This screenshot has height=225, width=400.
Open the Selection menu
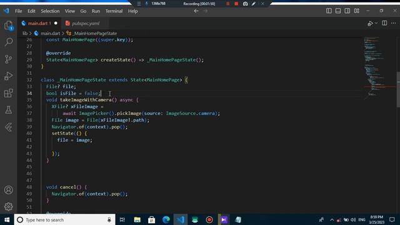tap(50, 11)
